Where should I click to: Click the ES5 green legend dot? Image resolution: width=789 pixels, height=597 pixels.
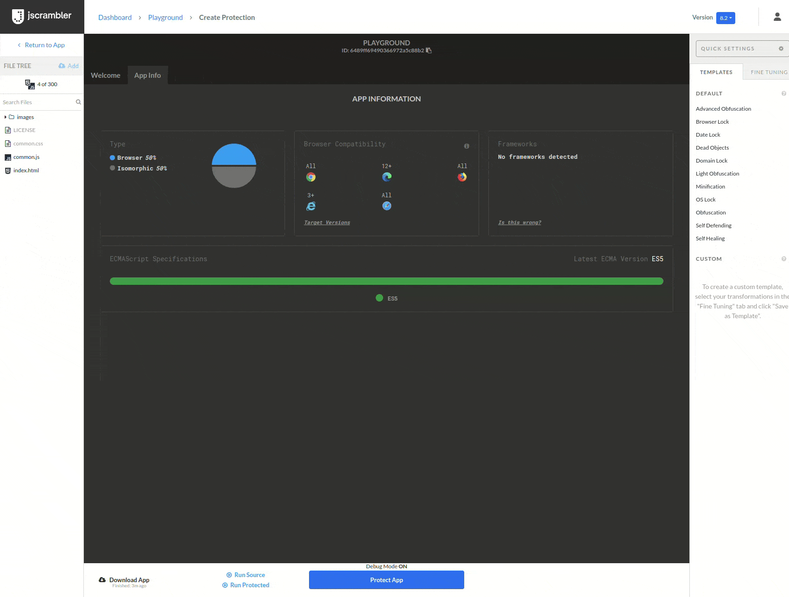379,298
